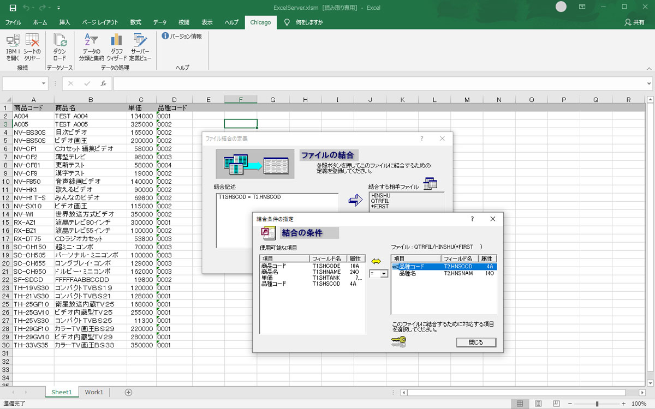This screenshot has height=409, width=655.
Task: Open the ファイル menu tab
Action: [13, 22]
